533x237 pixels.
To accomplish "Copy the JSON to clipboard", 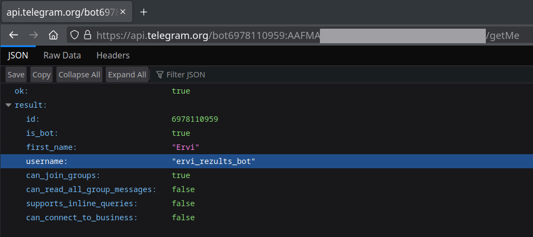I will (41, 75).
